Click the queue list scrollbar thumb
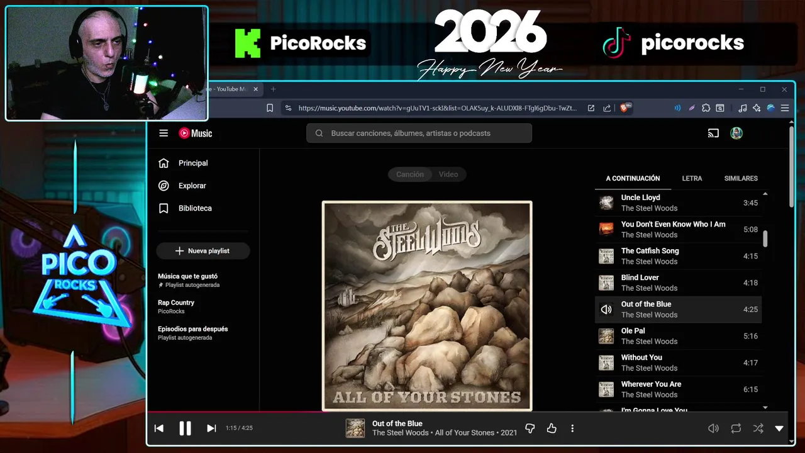The image size is (805, 453). coord(765,239)
